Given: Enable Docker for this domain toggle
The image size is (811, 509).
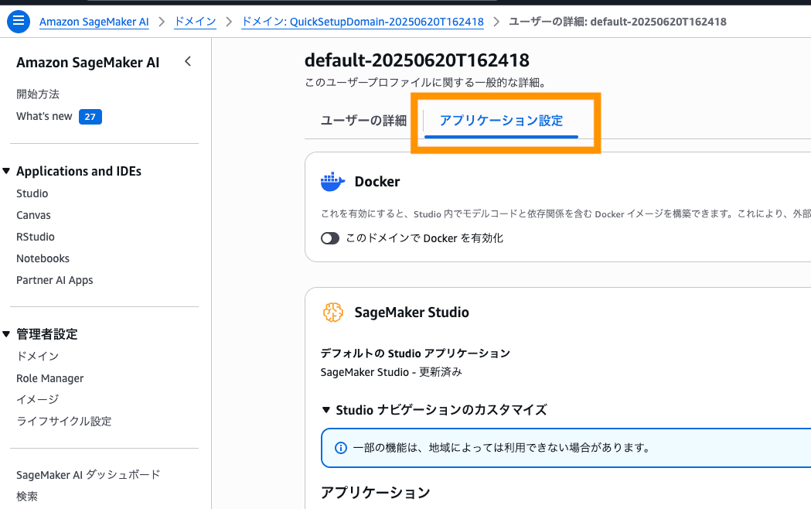Looking at the screenshot, I should click(330, 238).
